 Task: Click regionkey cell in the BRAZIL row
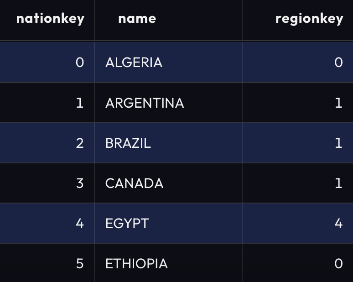(x=338, y=143)
